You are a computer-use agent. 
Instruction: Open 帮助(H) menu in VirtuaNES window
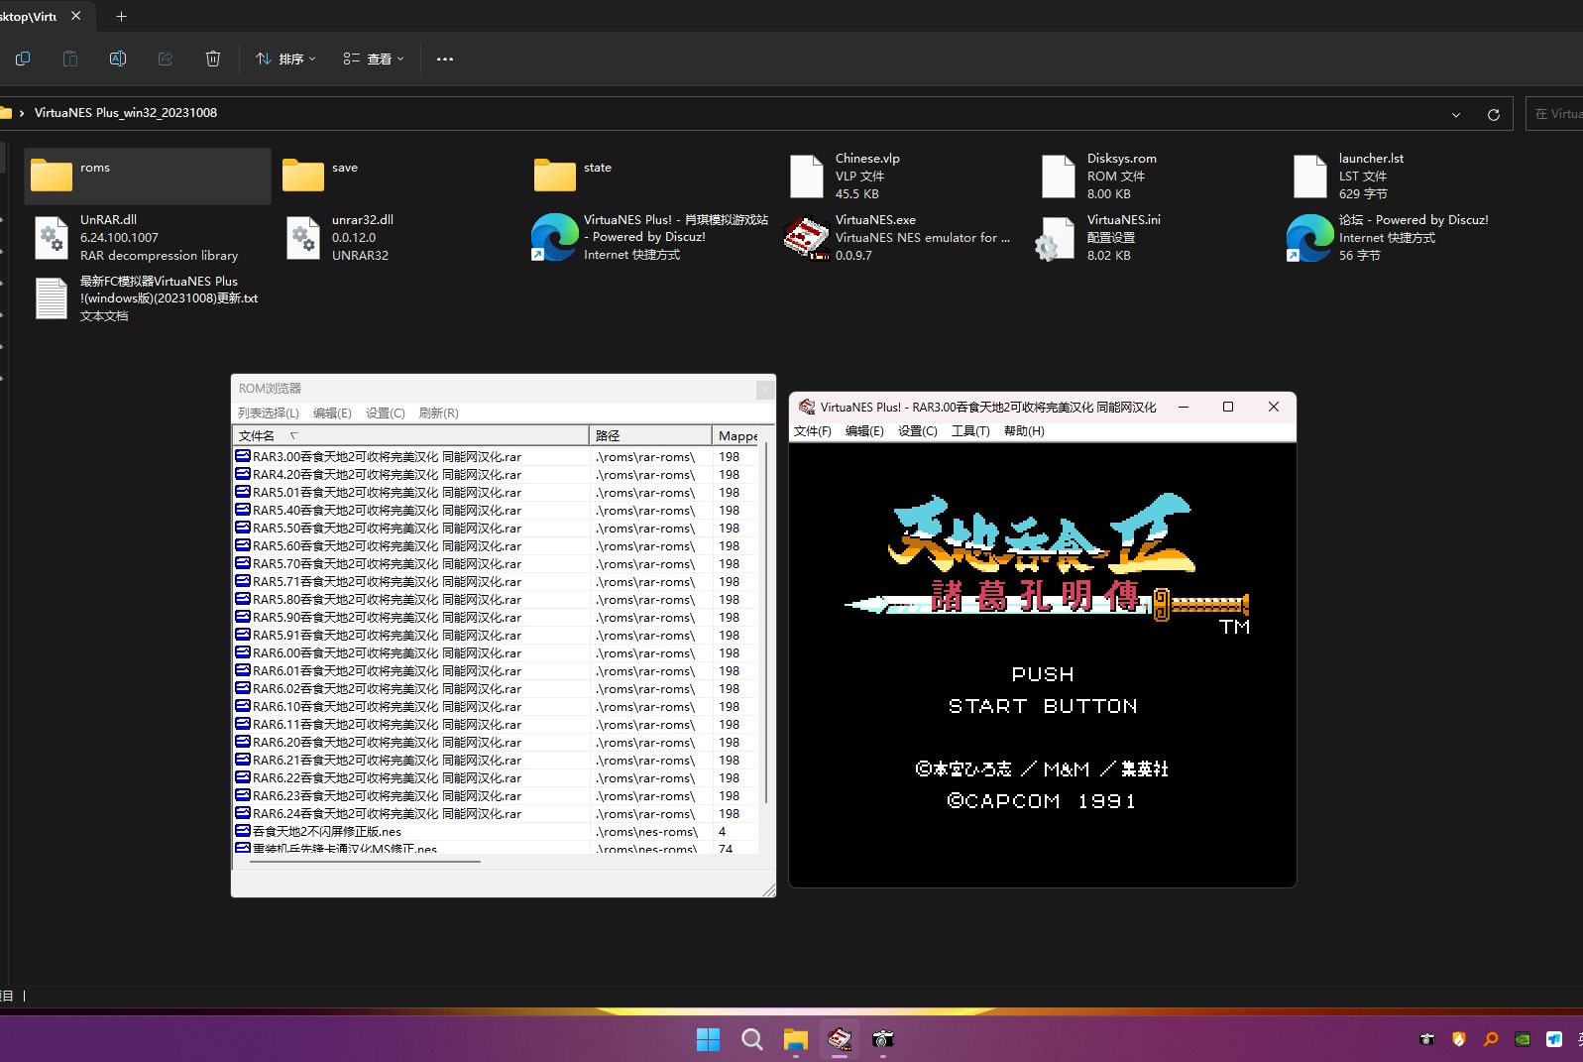click(x=1024, y=430)
